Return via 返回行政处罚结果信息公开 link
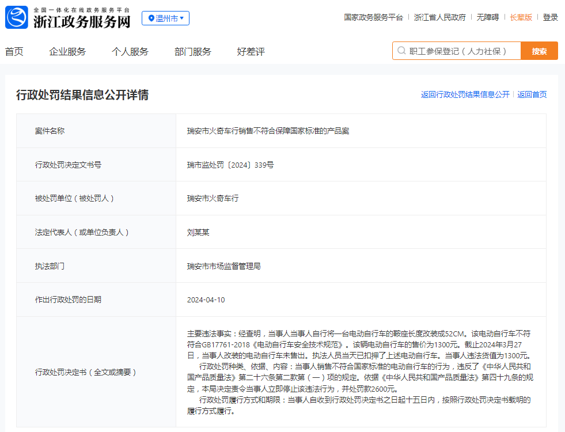This screenshot has height=432, width=565. 465,94
